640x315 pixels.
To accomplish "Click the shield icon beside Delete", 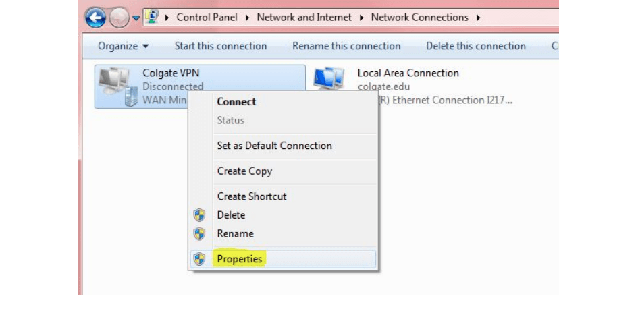I will pos(199,215).
